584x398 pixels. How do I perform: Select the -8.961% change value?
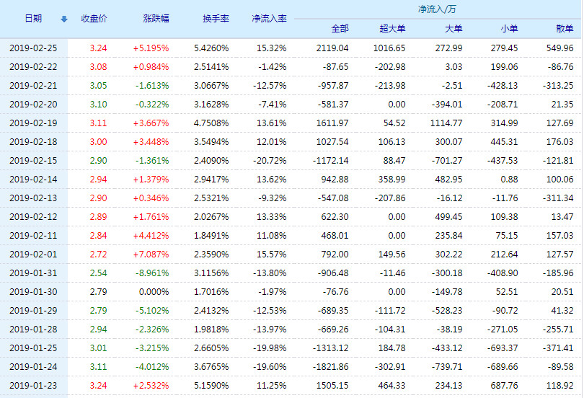153,273
